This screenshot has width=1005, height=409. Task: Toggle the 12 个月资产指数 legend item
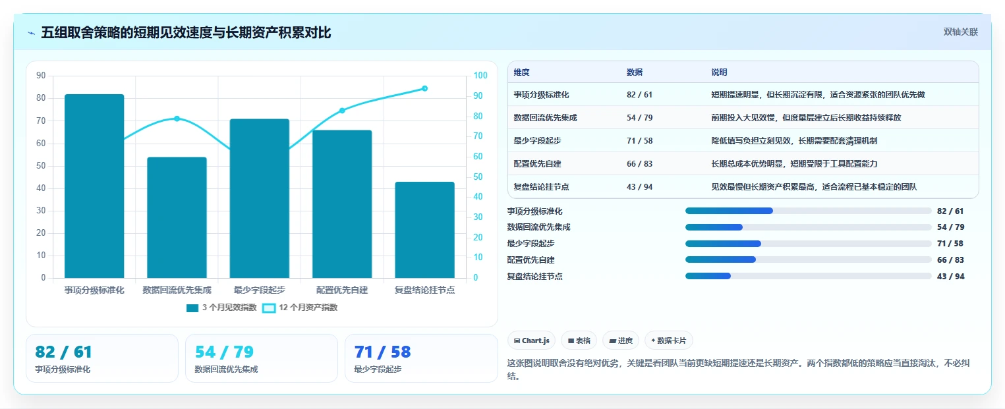299,308
